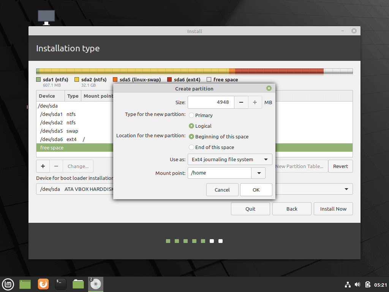This screenshot has width=389, height=292.
Task: Click the Computer desktop icon
Action: pyautogui.click(x=46, y=17)
